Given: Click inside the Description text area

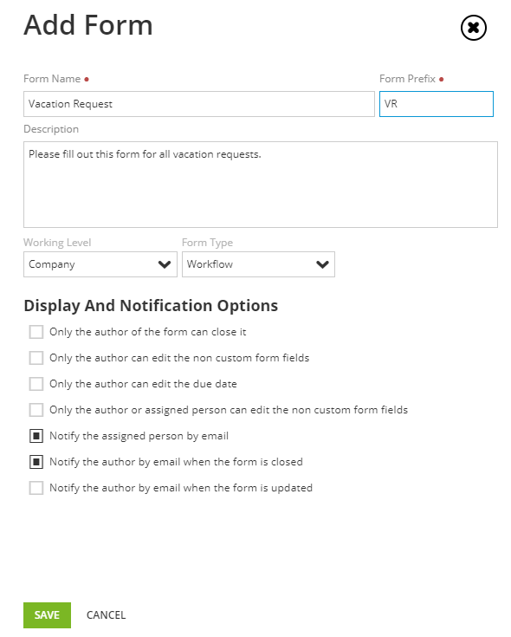Looking at the screenshot, I should tap(261, 185).
